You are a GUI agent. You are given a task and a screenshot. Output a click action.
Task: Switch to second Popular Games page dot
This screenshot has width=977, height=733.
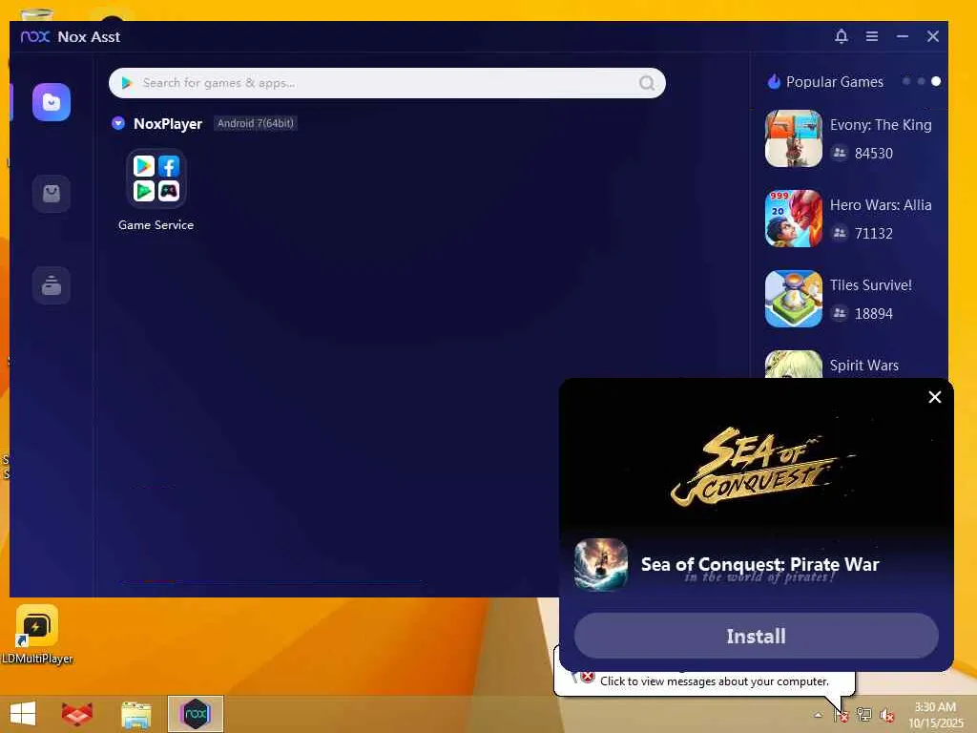(x=921, y=81)
